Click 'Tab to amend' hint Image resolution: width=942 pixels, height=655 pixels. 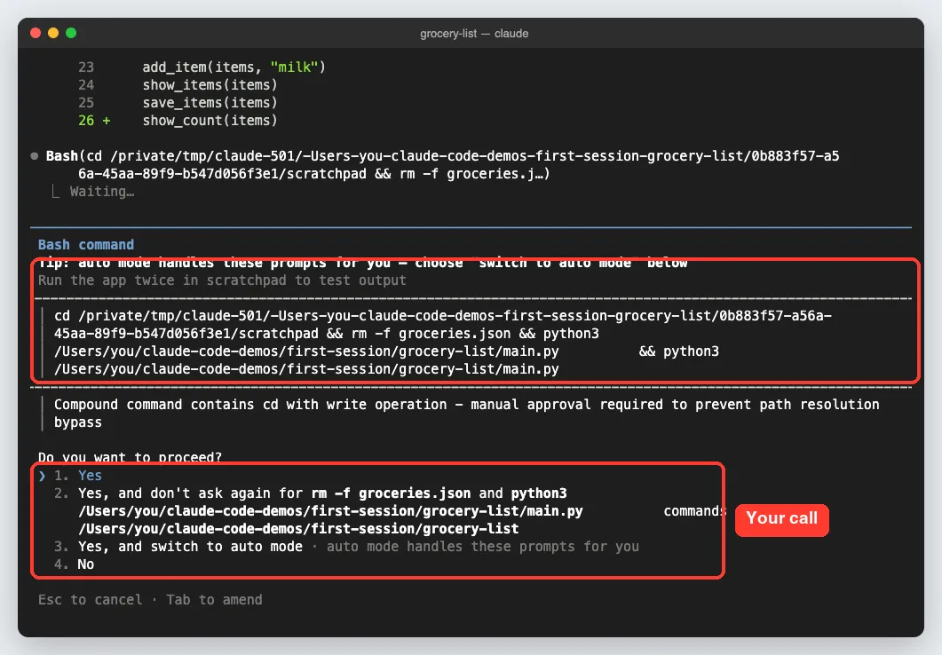pyautogui.click(x=215, y=600)
